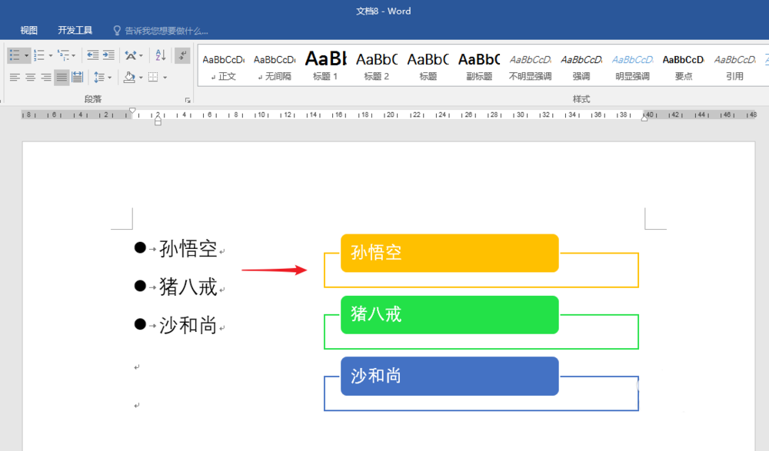The image size is (769, 451).
Task: Expand shading color dropdown arrow
Action: point(141,78)
